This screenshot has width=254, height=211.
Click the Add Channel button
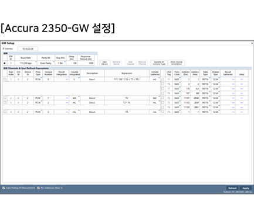click(130, 63)
